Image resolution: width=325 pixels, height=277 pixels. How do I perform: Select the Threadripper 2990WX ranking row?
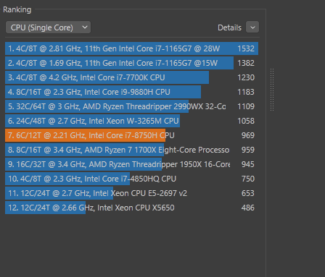point(131,106)
